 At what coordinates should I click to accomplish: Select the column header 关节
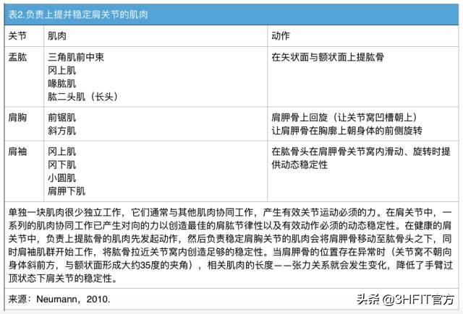tap(17, 36)
